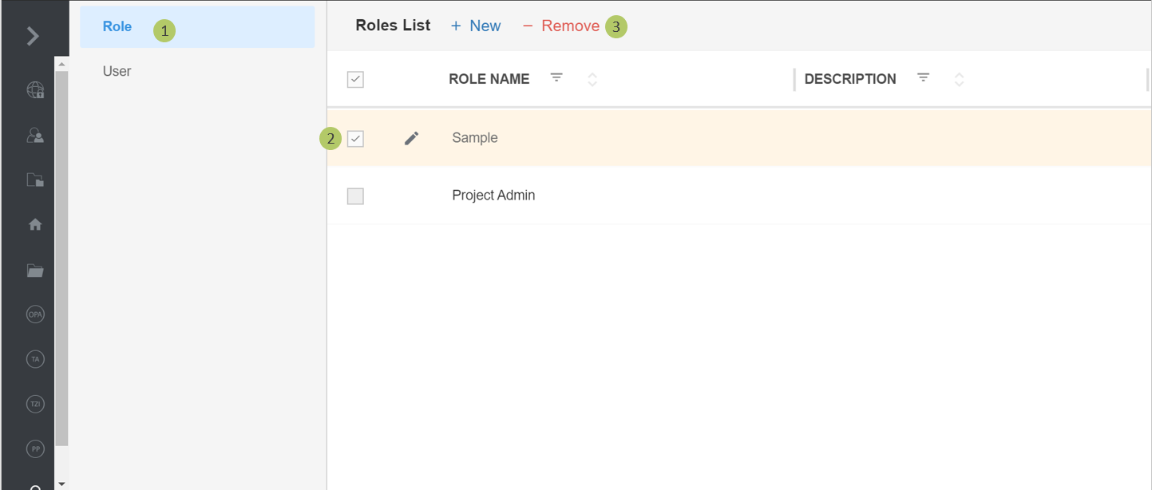
Task: Toggle the select-all roles header checkbox
Action: tap(355, 80)
